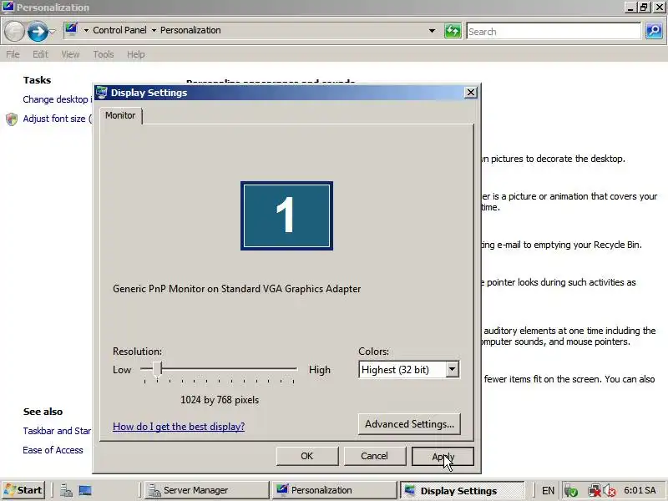
Task: Click the Forward navigation arrow button
Action: tap(38, 31)
